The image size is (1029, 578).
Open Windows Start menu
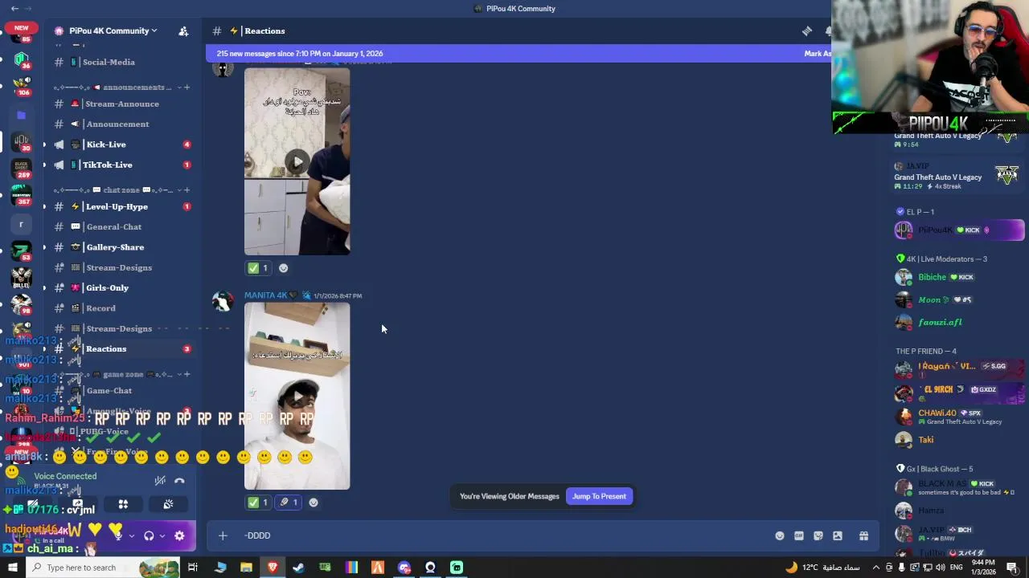(x=12, y=568)
